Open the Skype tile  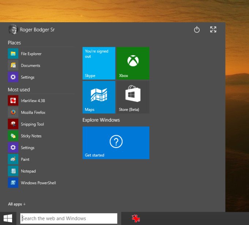coord(99,63)
